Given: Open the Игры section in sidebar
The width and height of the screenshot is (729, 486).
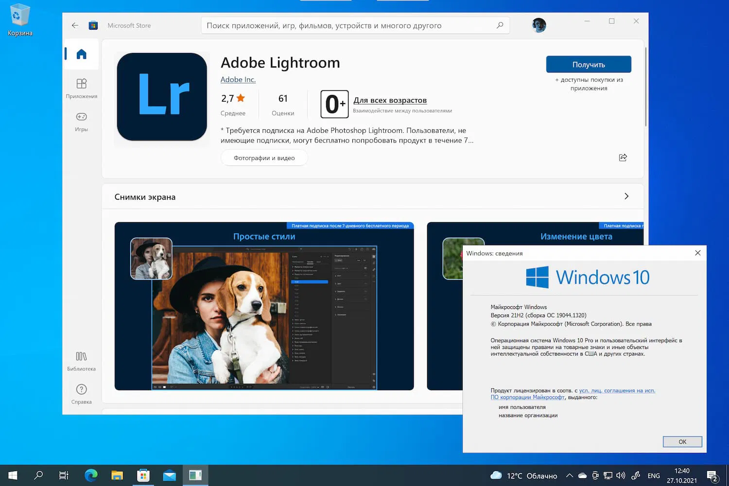Looking at the screenshot, I should click(x=82, y=122).
